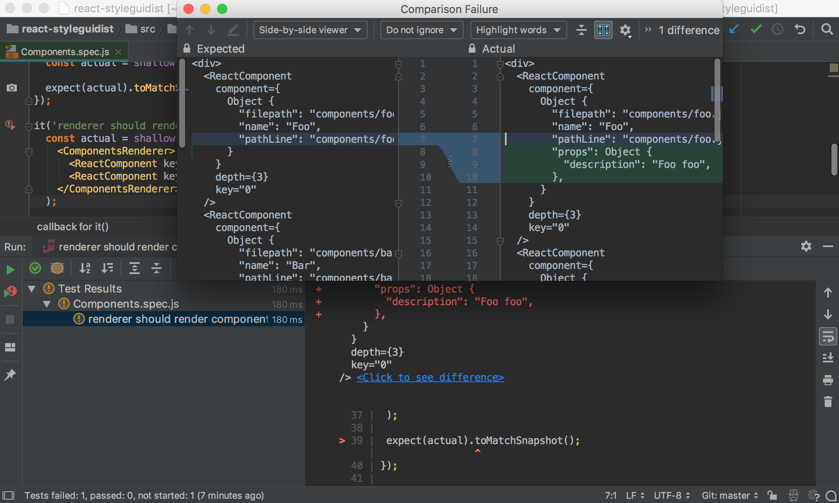This screenshot has height=503, width=839.
Task: Select the side-by-side viewer dropdown
Action: point(308,30)
